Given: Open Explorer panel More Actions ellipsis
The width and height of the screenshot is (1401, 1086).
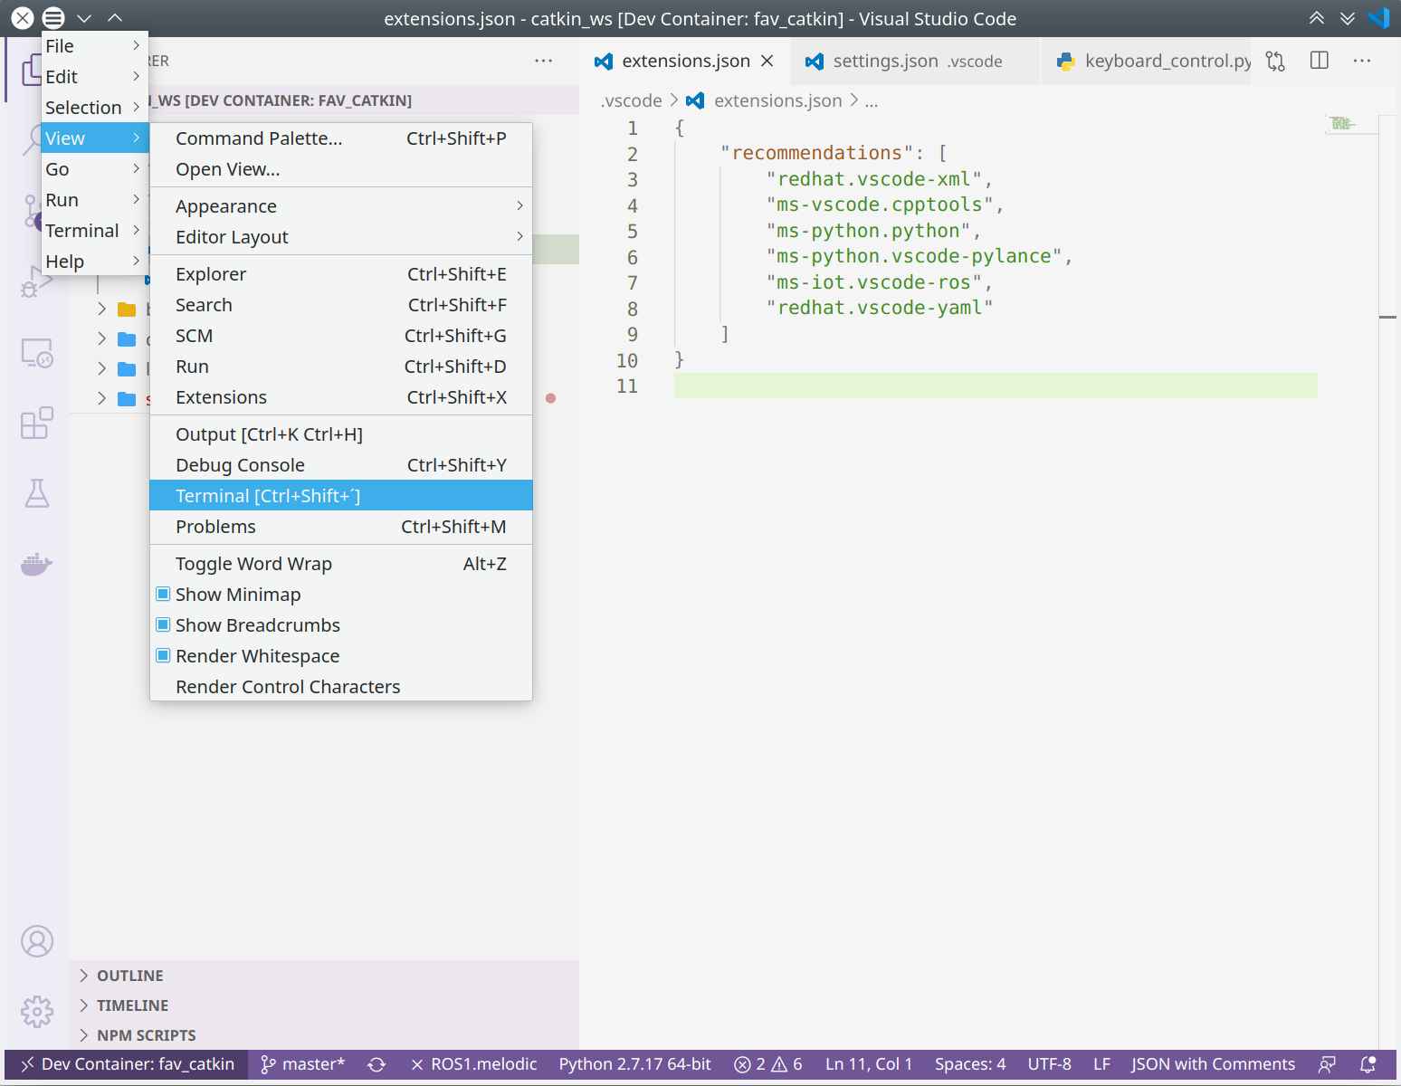Looking at the screenshot, I should (543, 61).
